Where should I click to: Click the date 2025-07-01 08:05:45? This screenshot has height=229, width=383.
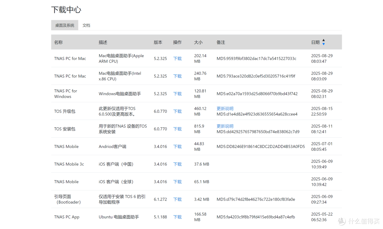tap(322, 147)
